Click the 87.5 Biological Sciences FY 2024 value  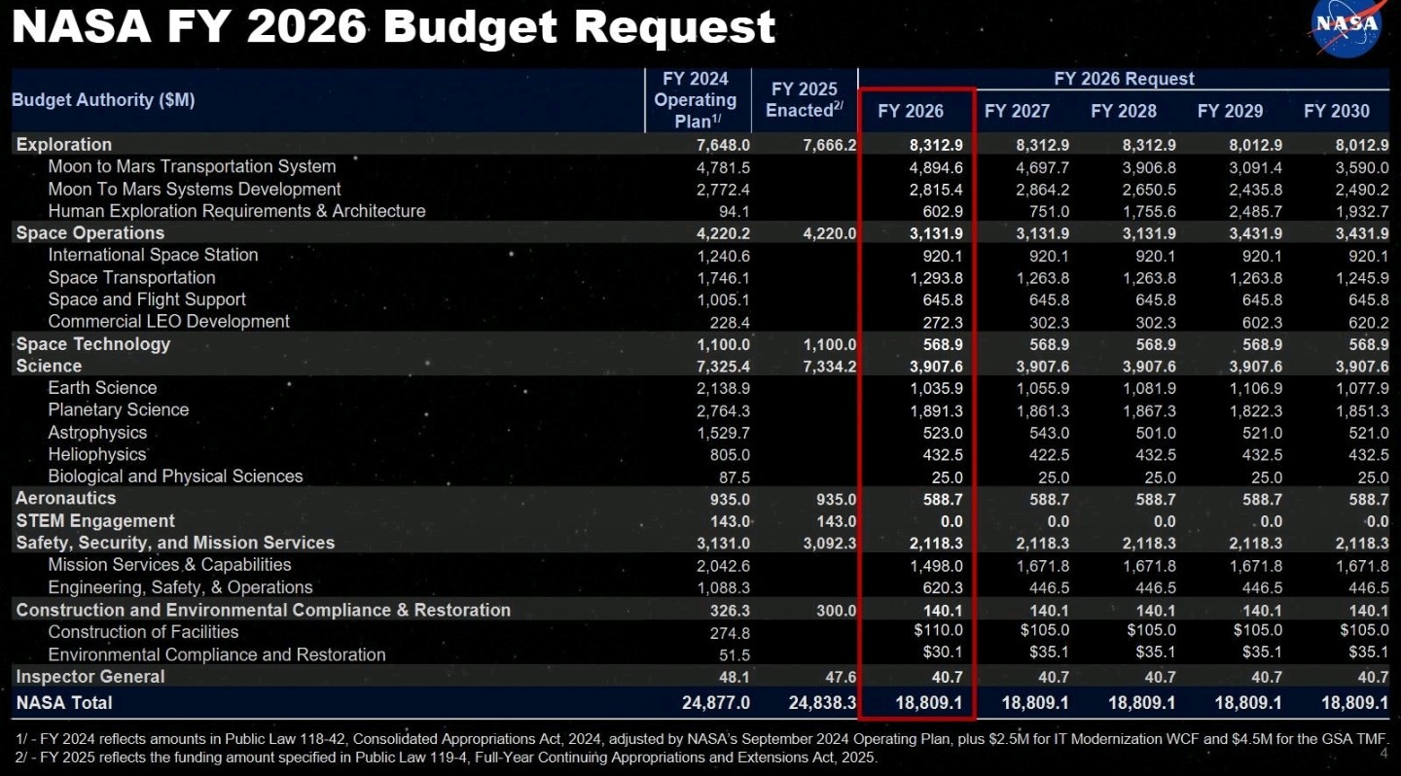(735, 476)
